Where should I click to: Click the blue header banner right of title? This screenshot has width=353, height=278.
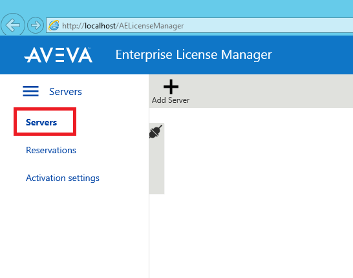pos(313,55)
